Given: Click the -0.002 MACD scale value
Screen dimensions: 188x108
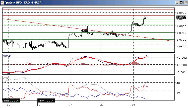Looking at the screenshot, I should pyautogui.click(x=181, y=72).
